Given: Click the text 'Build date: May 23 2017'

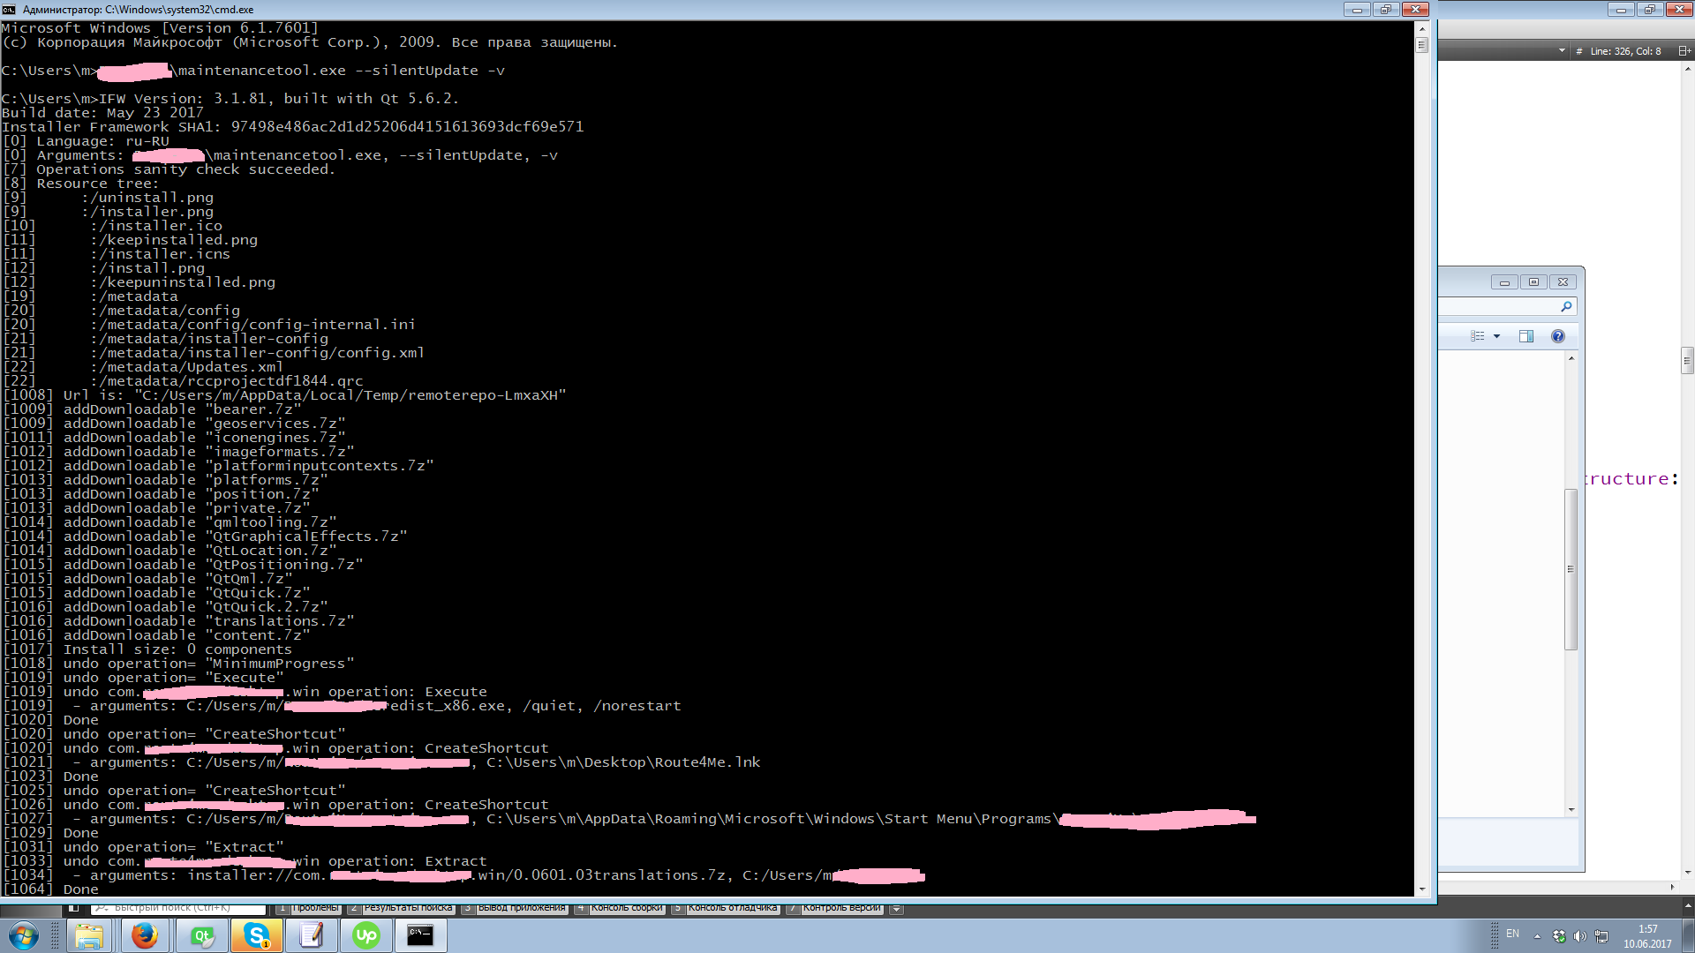Looking at the screenshot, I should tap(102, 113).
